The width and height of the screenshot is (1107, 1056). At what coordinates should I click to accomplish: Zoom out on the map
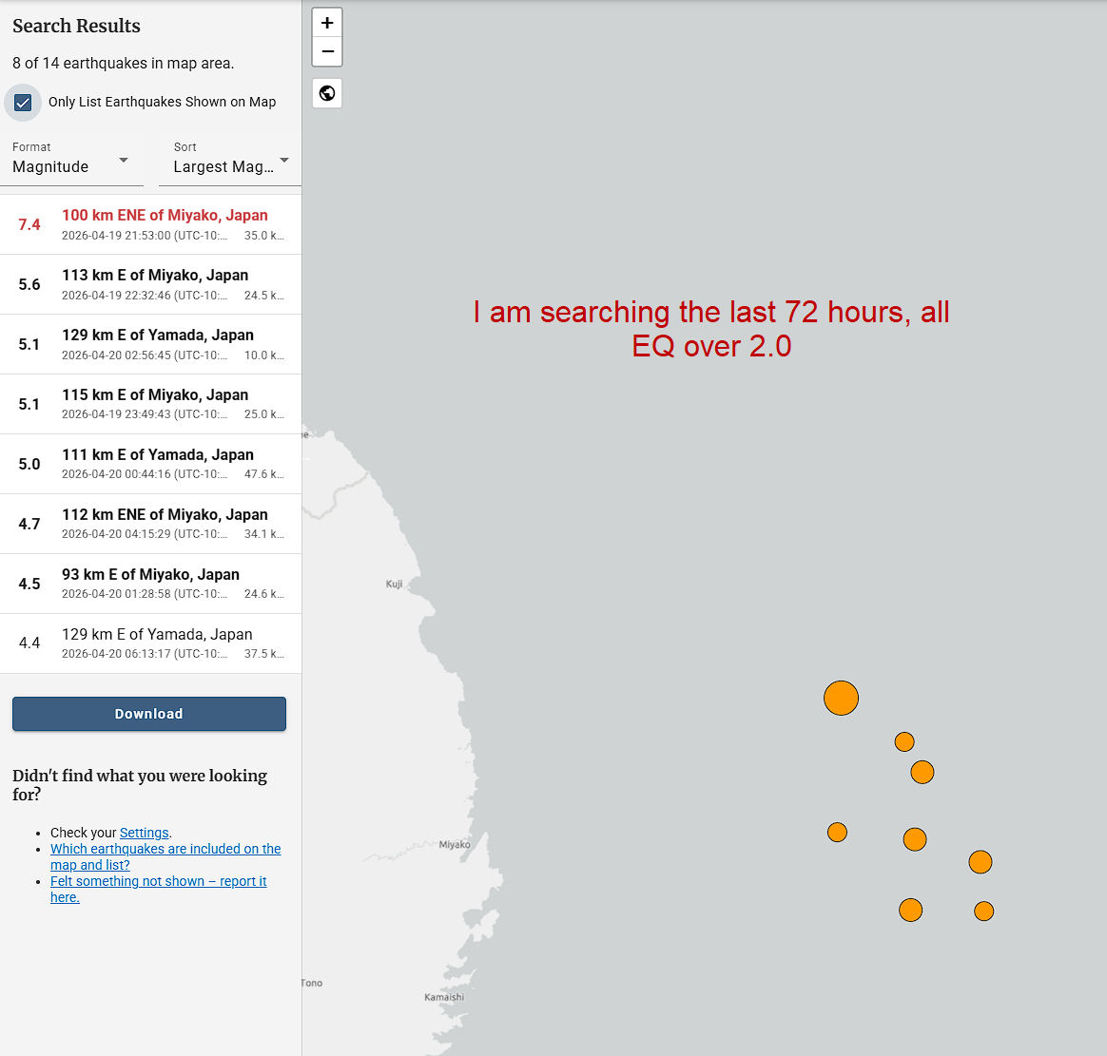click(x=327, y=51)
